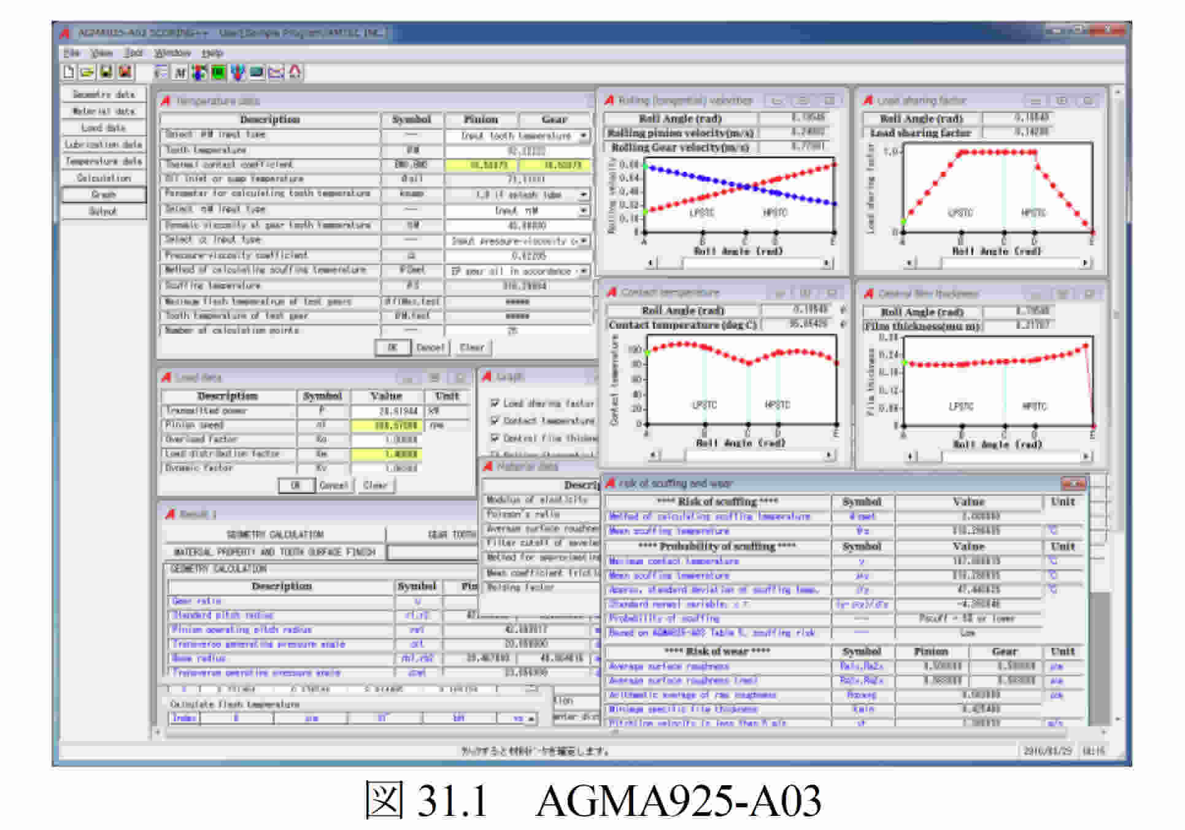1185x830 pixels.
Task: Click the Central film thickness window title icon
Action: coord(869,293)
